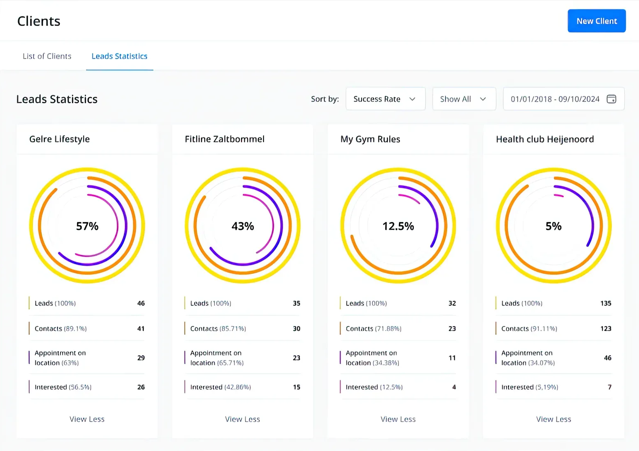
Task: Click the Leads row for Gelre Lifestyle
Action: pos(87,303)
